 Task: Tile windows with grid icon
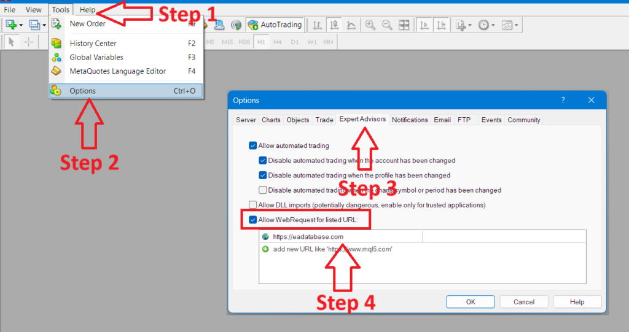pyautogui.click(x=404, y=25)
